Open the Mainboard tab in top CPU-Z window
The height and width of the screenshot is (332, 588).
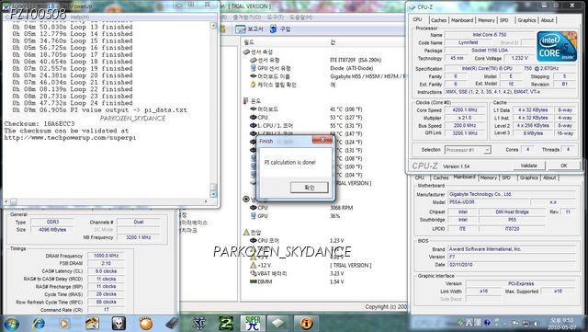(462, 20)
